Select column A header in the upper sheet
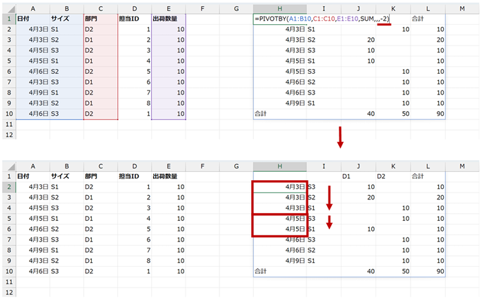Image resolution: width=483 pixels, height=298 pixels. (32, 8)
